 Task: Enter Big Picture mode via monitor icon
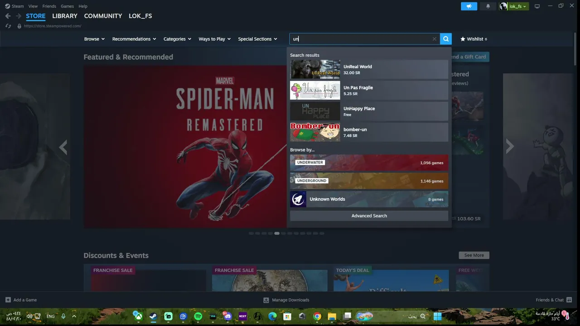(x=537, y=6)
